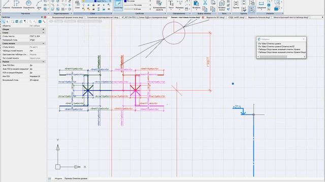Open the linetype По слою dropdown
The width and height of the screenshot is (325, 182).
[x=150, y=5]
